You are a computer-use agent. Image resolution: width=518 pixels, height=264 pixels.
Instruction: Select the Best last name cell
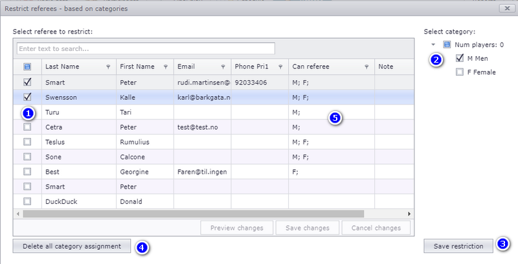(x=79, y=172)
